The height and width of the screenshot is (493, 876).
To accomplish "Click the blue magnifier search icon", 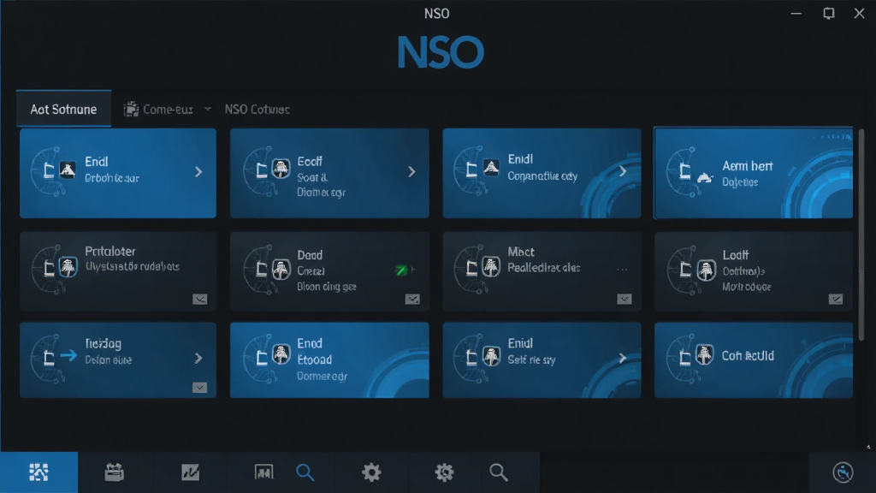I will tap(305, 472).
